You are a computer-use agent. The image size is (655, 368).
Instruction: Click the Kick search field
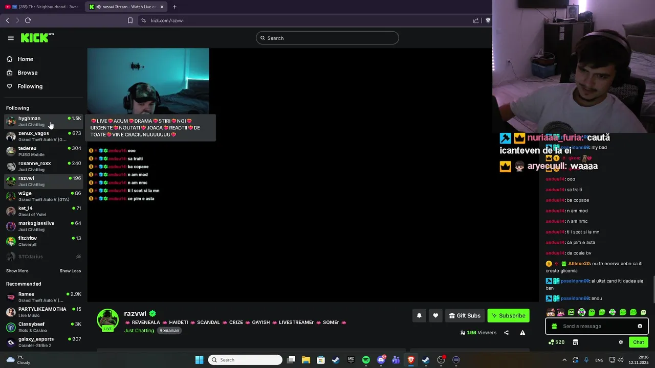point(327,38)
